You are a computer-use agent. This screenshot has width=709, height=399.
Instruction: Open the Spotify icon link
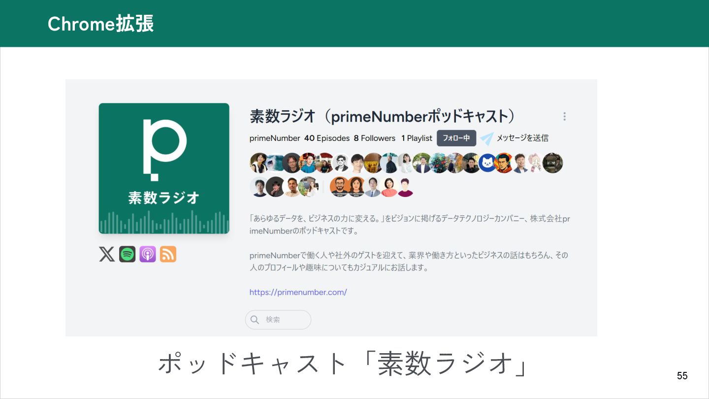pyautogui.click(x=127, y=254)
